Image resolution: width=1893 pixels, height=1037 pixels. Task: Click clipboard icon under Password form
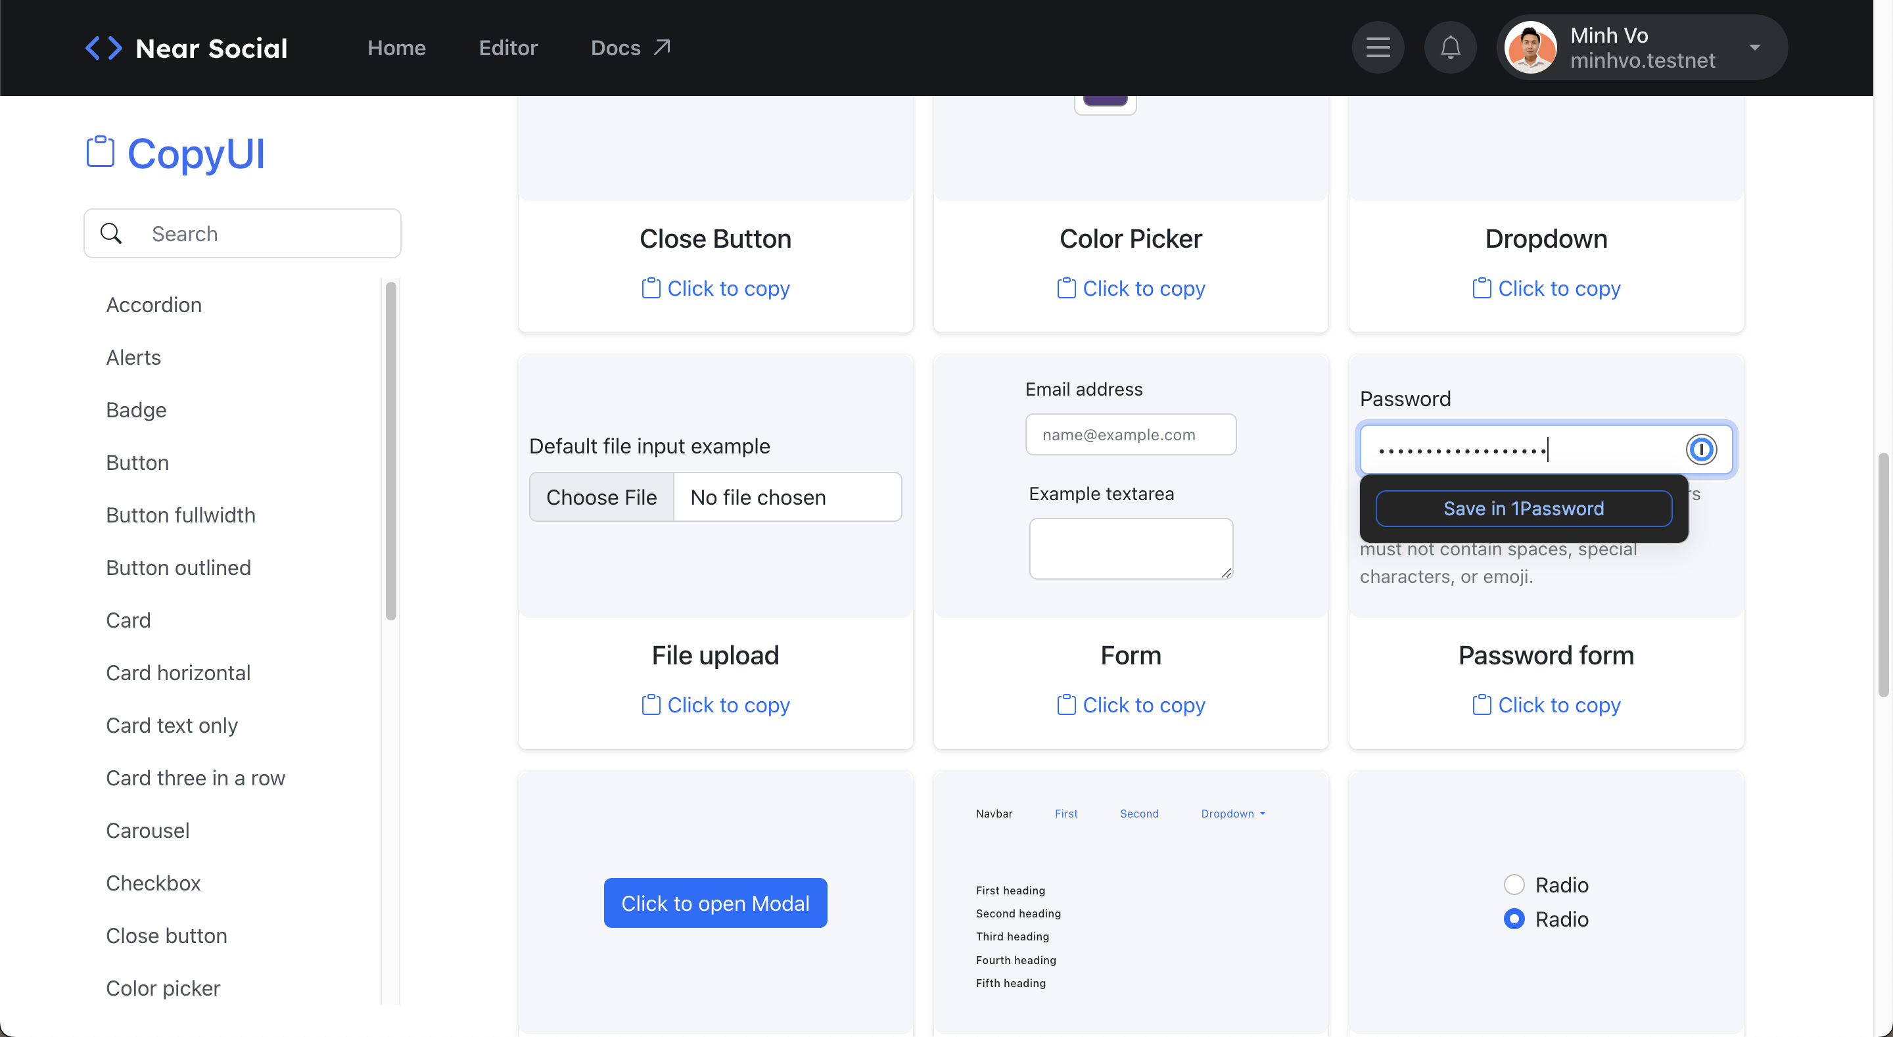1482,705
